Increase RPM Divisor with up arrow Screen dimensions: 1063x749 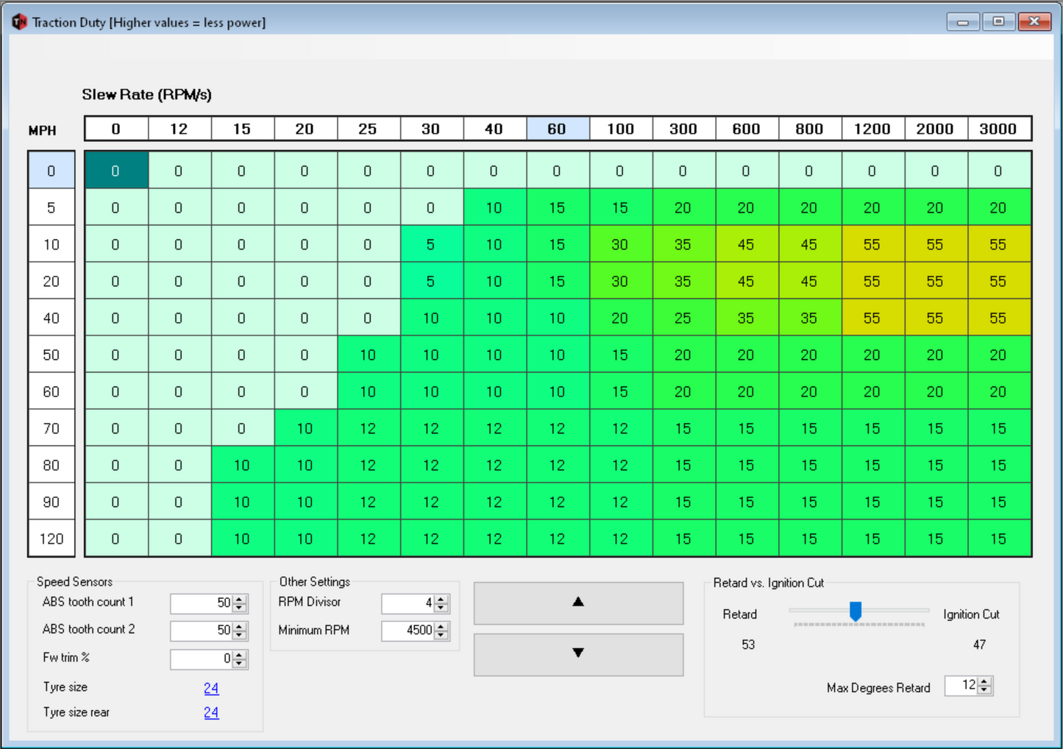click(x=441, y=600)
